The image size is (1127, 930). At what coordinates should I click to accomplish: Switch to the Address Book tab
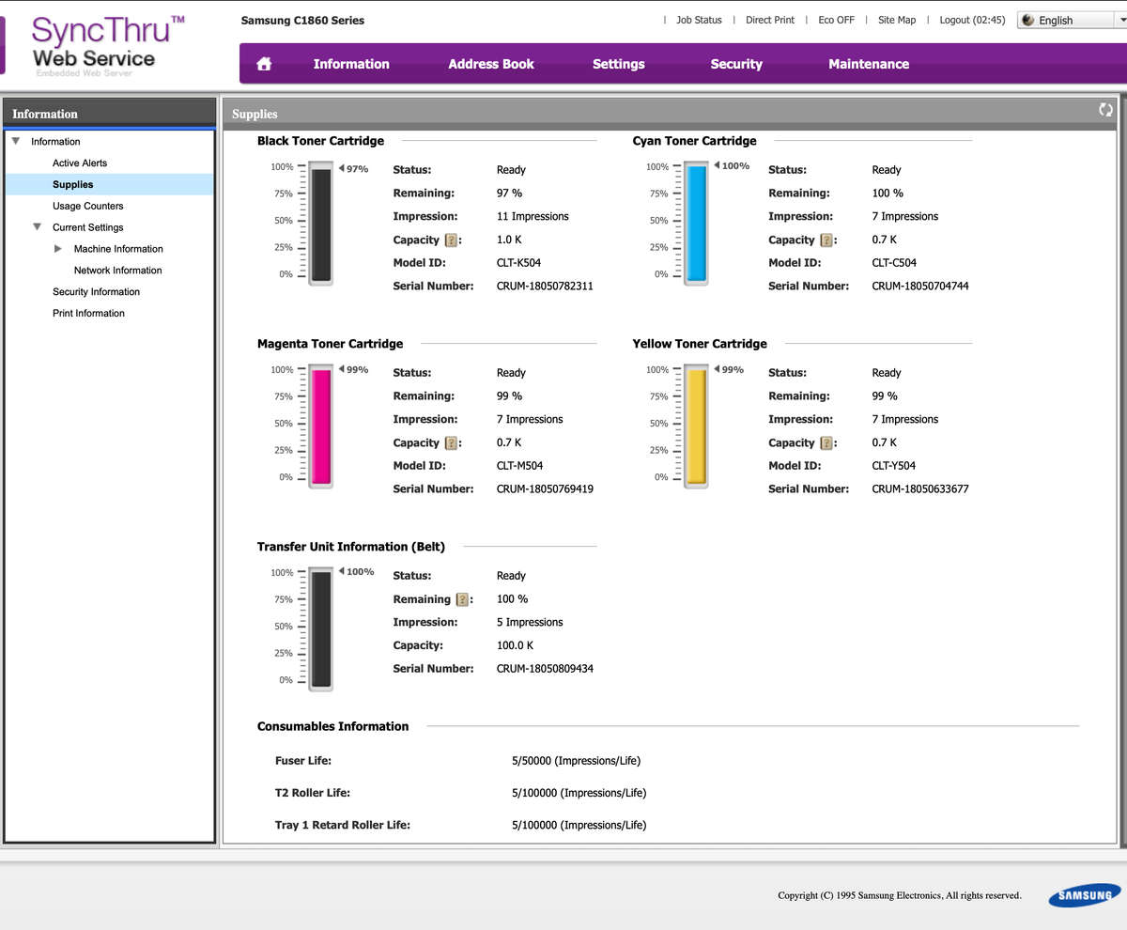(x=490, y=64)
